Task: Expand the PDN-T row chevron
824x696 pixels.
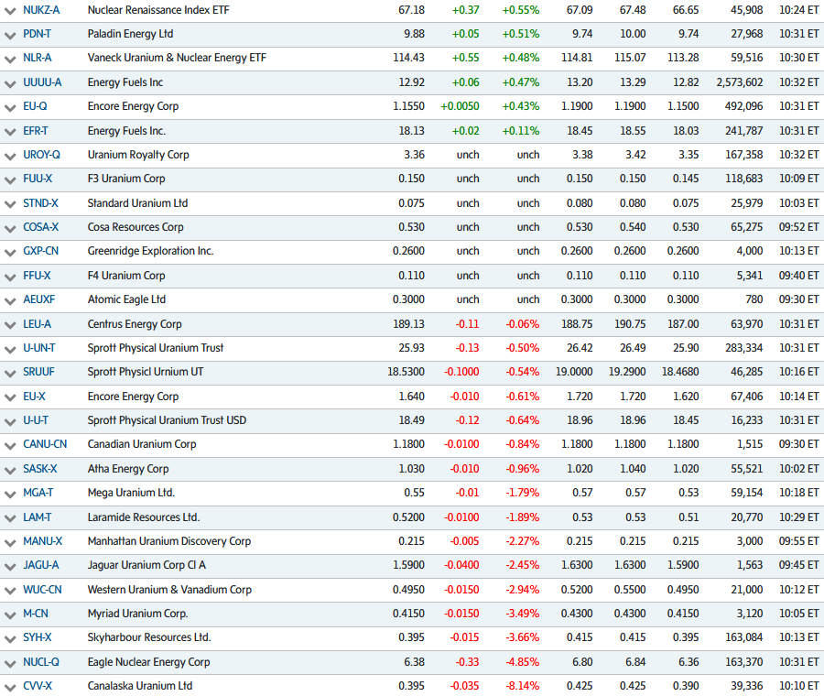Action: [10, 35]
